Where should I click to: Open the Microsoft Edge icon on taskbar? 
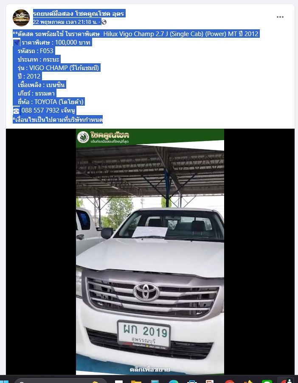click(x=174, y=381)
